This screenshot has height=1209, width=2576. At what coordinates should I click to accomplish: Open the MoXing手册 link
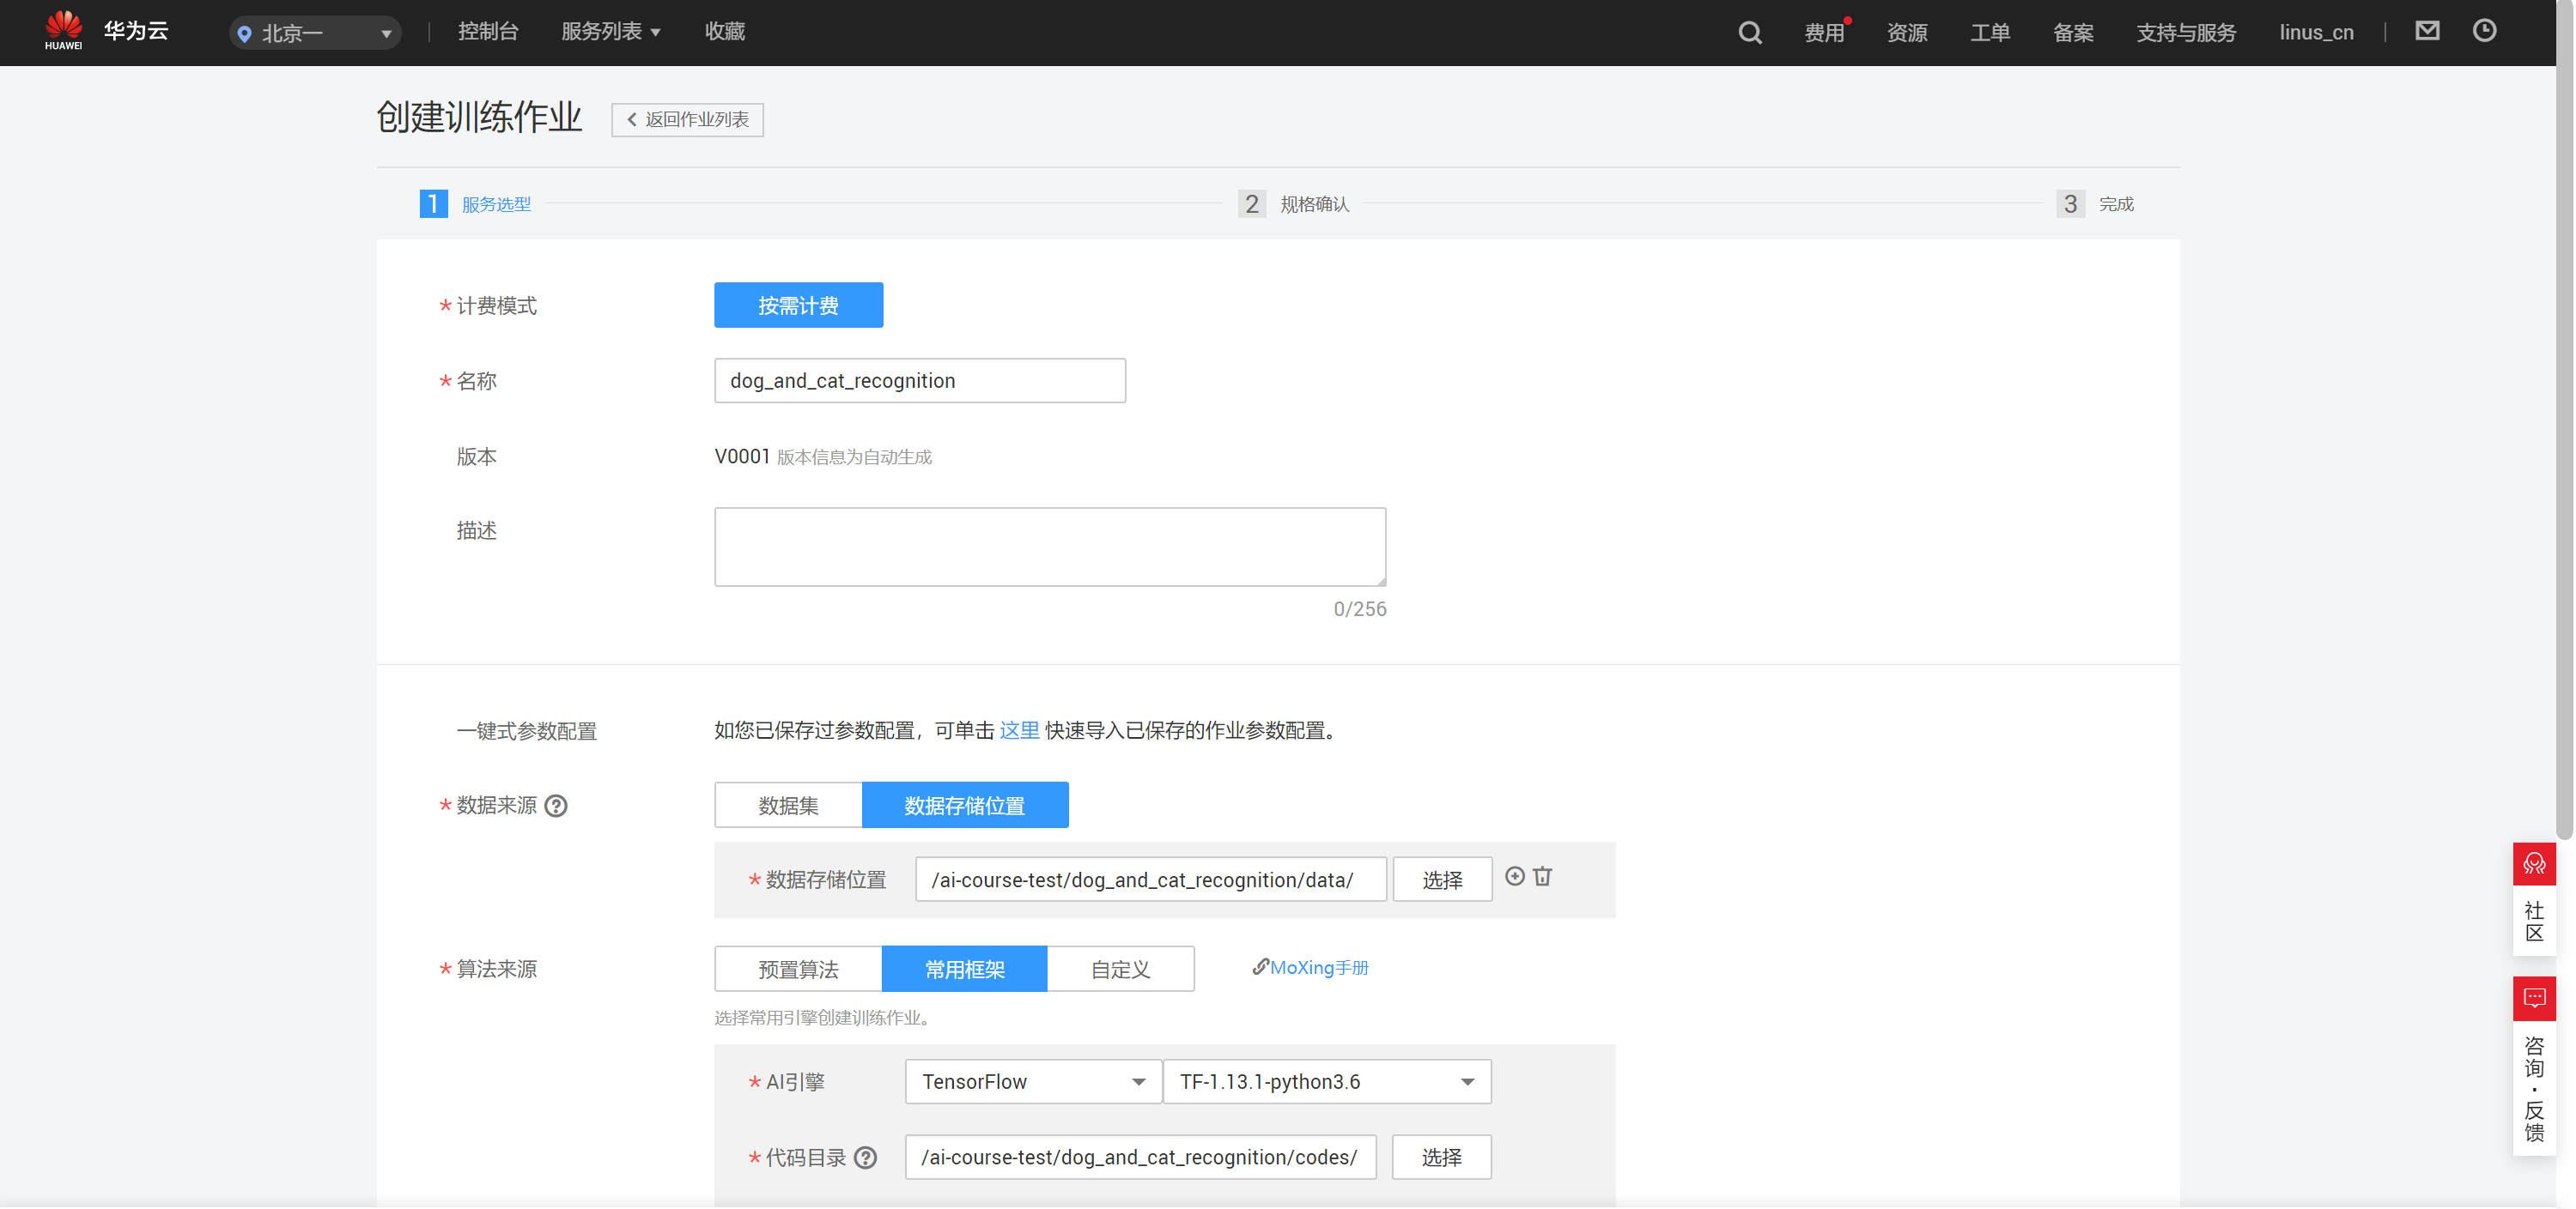tap(1310, 967)
